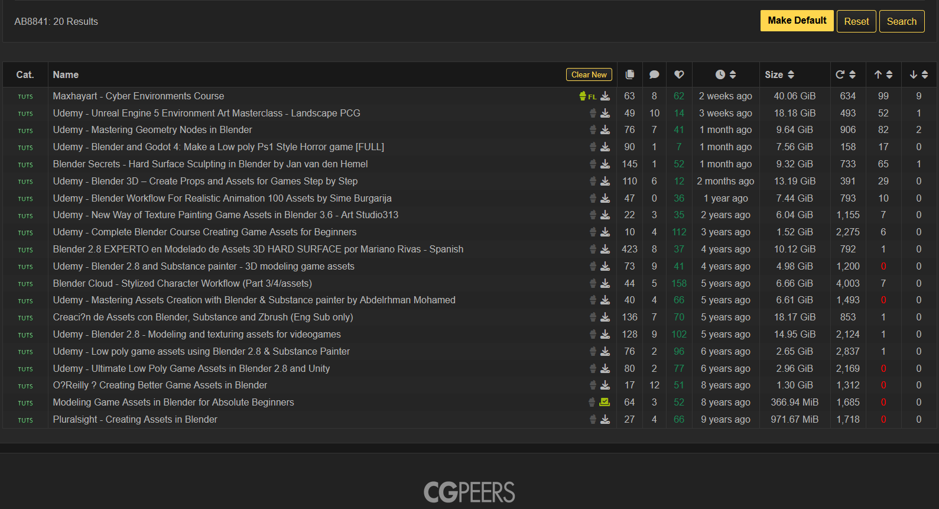Image resolution: width=939 pixels, height=509 pixels.
Task: Click the '4,003' snatched count
Action: pyautogui.click(x=848, y=283)
